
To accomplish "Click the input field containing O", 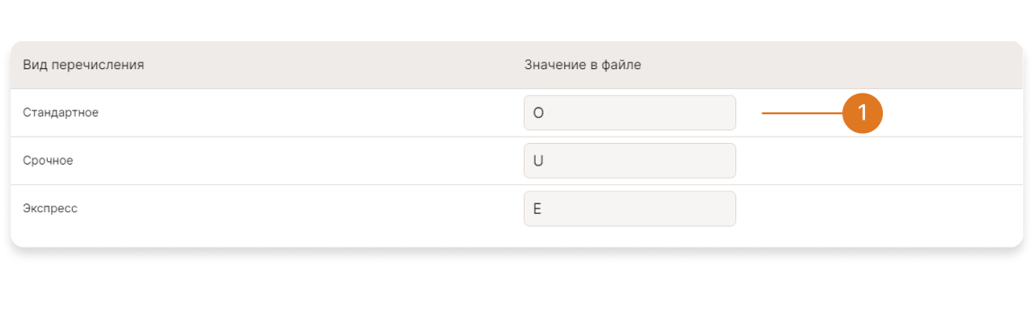I will coord(630,113).
